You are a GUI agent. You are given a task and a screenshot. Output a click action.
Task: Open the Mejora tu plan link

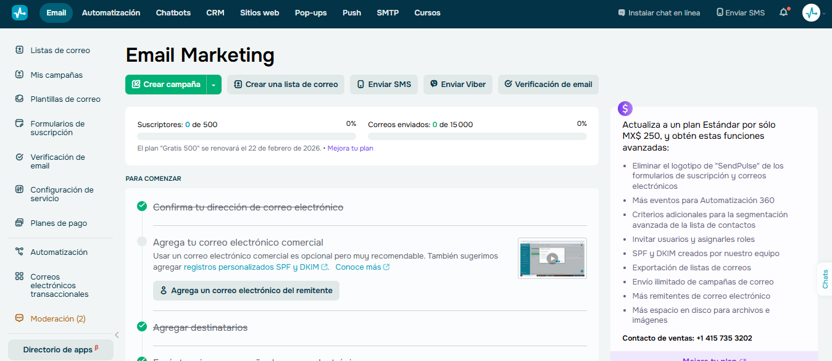click(350, 148)
